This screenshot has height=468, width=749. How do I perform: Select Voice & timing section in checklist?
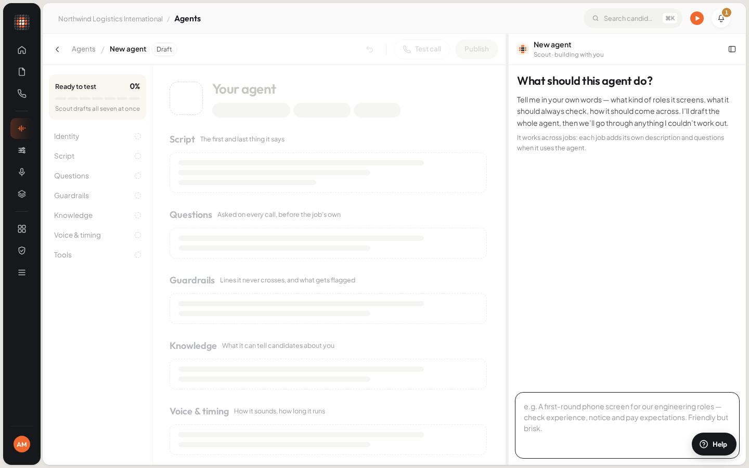(97, 235)
